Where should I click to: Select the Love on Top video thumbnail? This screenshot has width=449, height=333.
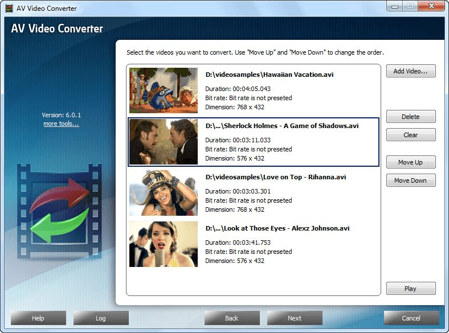click(164, 193)
